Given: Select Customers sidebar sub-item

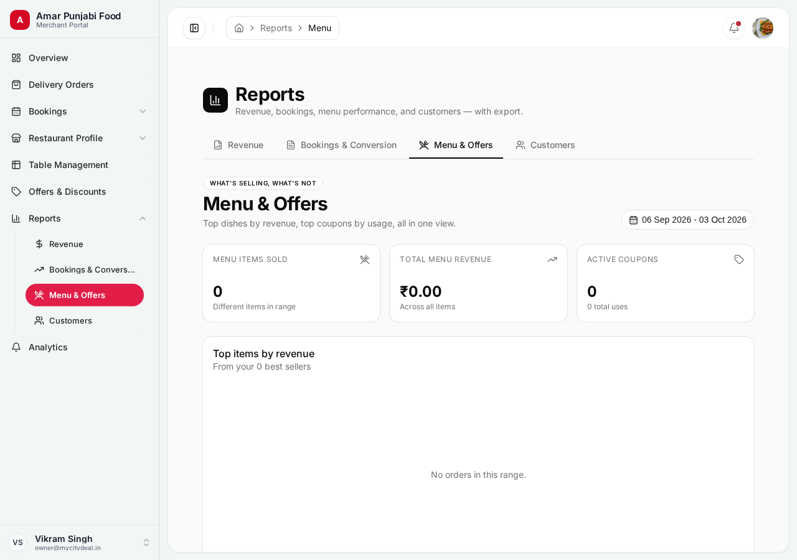Looking at the screenshot, I should 85,320.
